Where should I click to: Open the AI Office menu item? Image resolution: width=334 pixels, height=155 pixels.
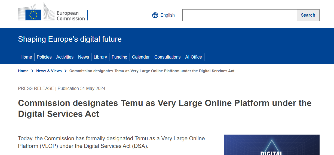coord(194,57)
